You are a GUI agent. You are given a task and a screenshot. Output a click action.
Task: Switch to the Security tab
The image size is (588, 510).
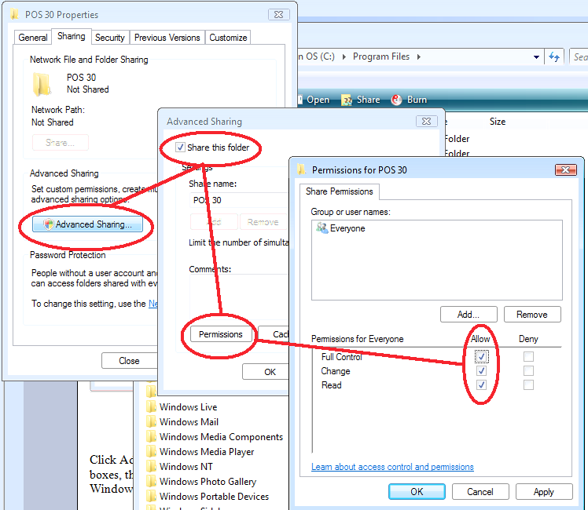(x=109, y=37)
